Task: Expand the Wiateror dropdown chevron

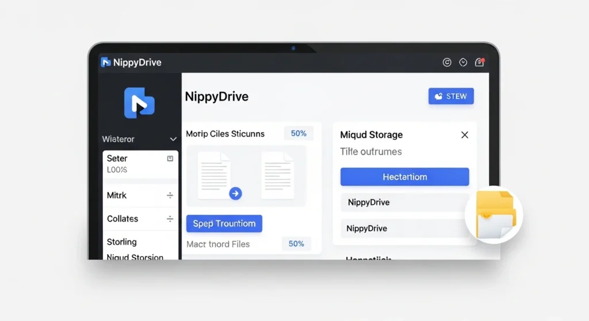Action: point(173,139)
